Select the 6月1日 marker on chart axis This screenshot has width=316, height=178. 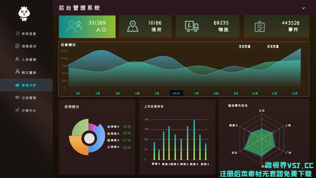tap(177, 93)
